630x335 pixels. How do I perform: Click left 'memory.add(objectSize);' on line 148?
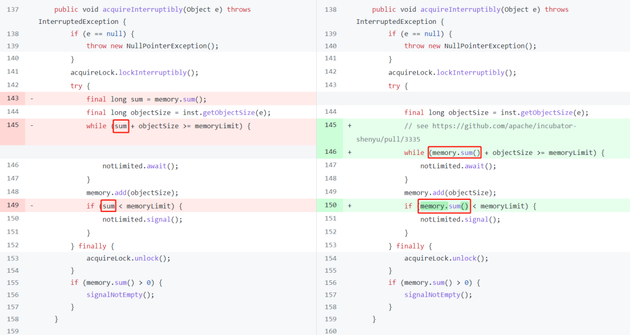[x=132, y=193]
